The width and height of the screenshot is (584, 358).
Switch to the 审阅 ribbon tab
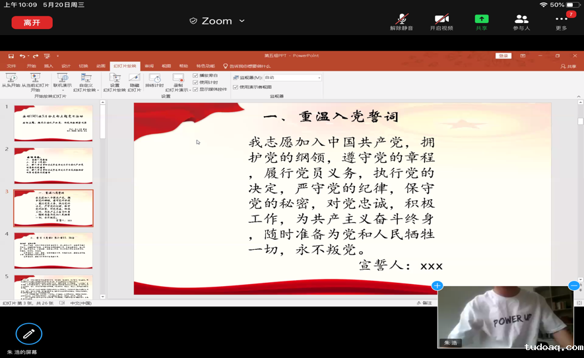point(149,66)
